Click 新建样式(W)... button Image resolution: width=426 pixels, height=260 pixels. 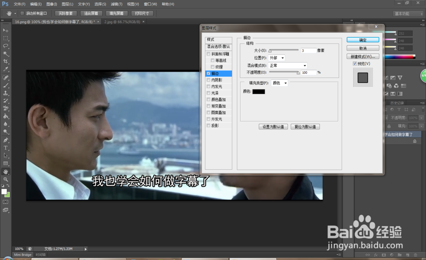363,57
